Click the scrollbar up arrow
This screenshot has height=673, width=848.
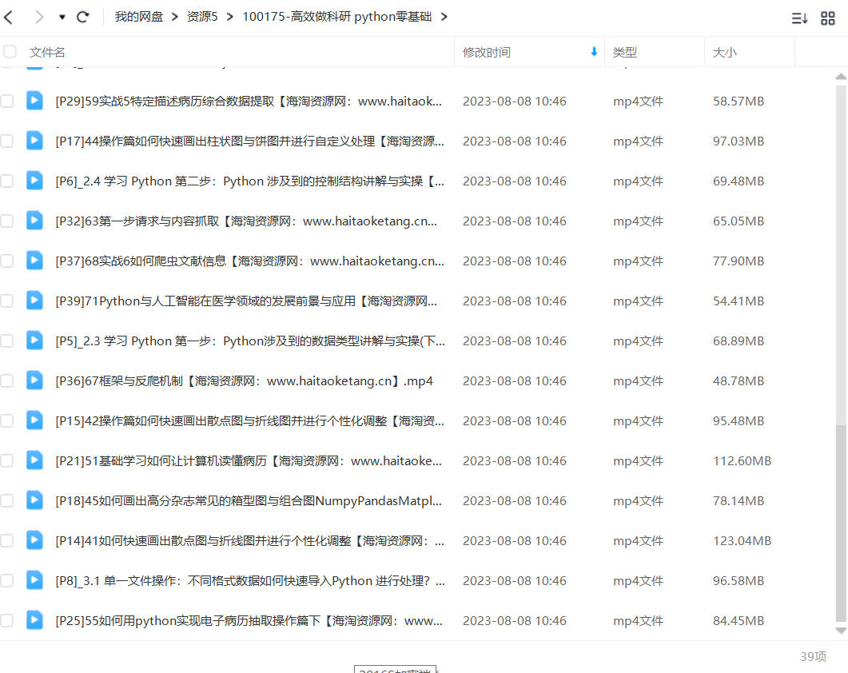[841, 77]
